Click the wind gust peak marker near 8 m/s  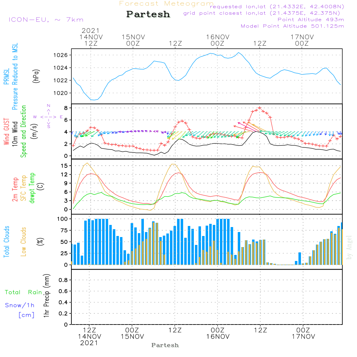click(x=260, y=108)
